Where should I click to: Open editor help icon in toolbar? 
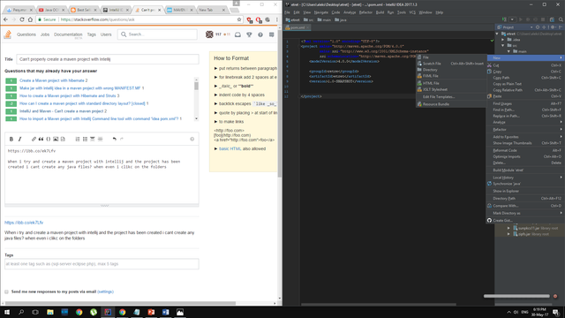pos(192,139)
